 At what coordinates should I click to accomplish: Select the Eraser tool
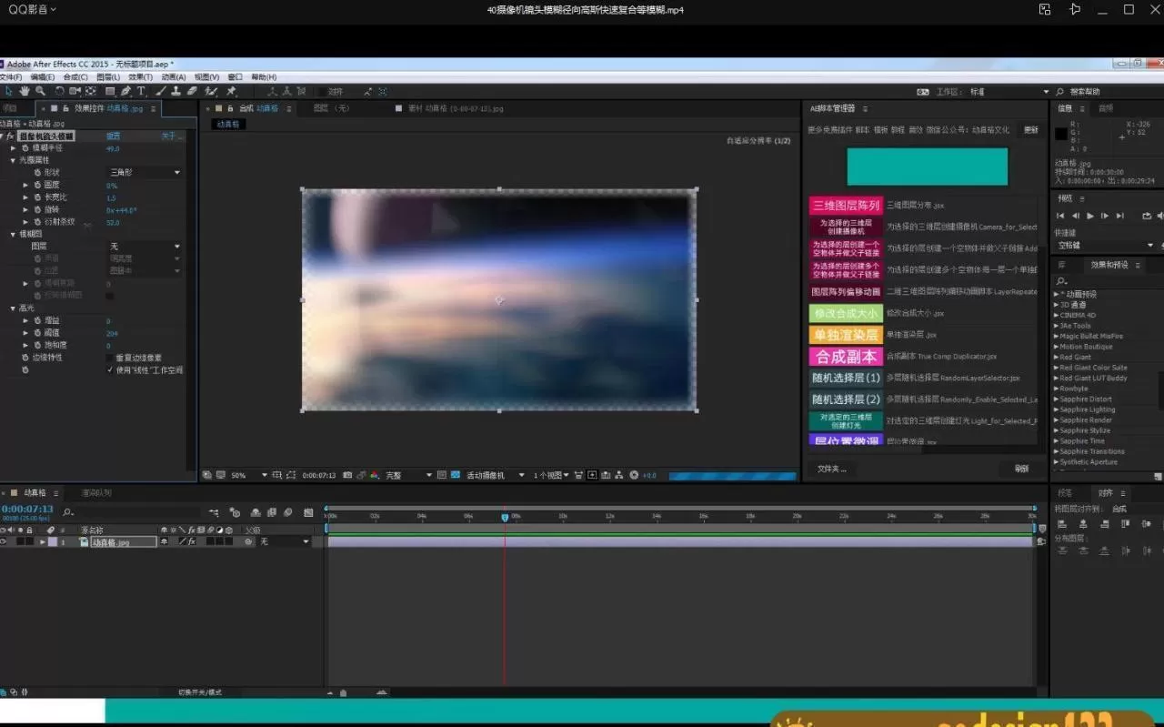pos(192,91)
